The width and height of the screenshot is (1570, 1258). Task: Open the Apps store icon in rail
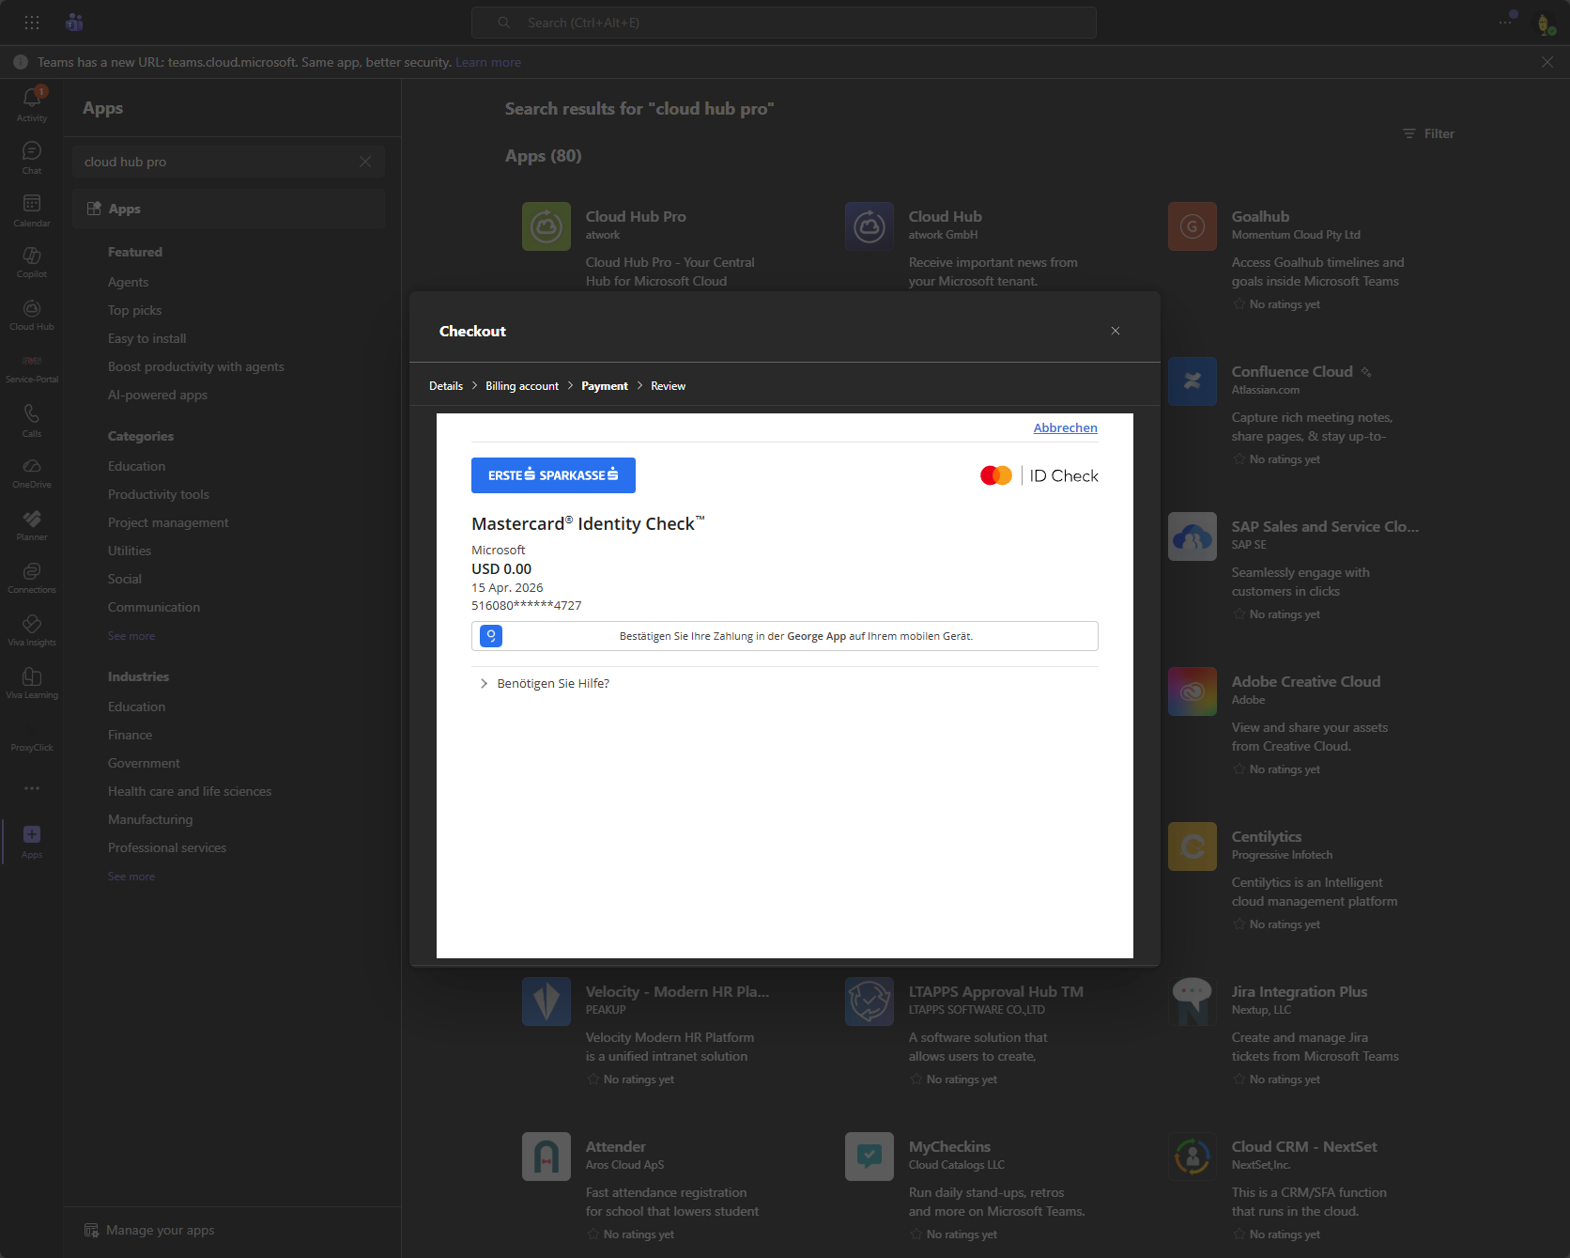pos(32,841)
